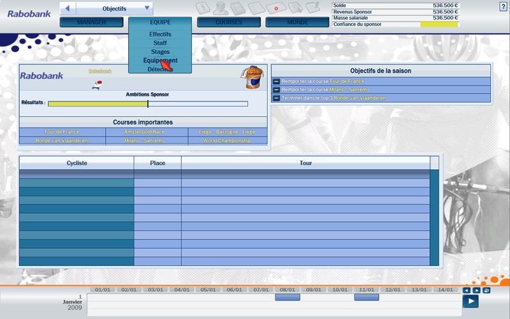Open the cyclist profile shortcut icon
This screenshot has height=319, width=510.
[x=221, y=8]
